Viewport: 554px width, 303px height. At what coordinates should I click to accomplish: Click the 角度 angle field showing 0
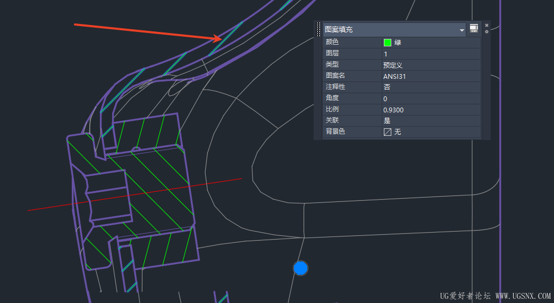tap(431, 99)
